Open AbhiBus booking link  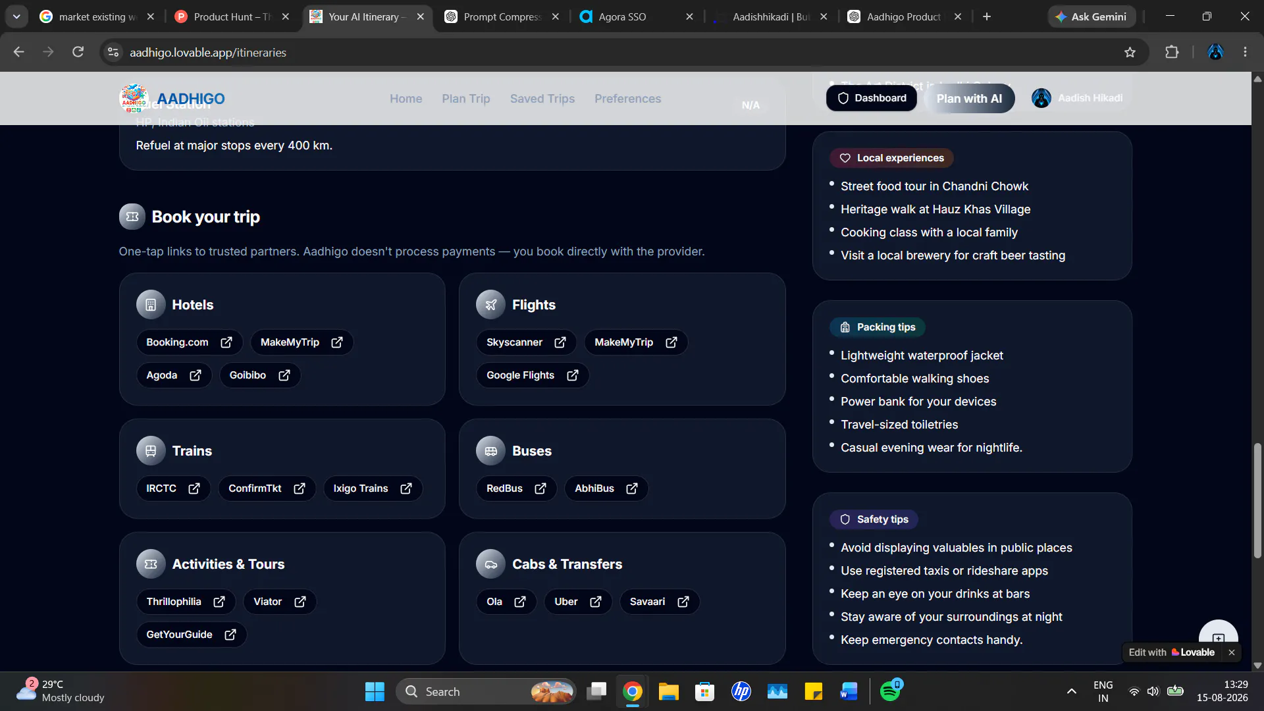click(606, 488)
